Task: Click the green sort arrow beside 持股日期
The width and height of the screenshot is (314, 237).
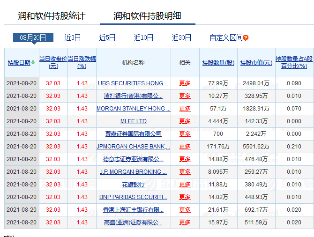Action: 33,62
